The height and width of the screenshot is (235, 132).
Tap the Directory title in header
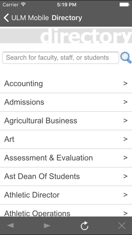coord(67,18)
